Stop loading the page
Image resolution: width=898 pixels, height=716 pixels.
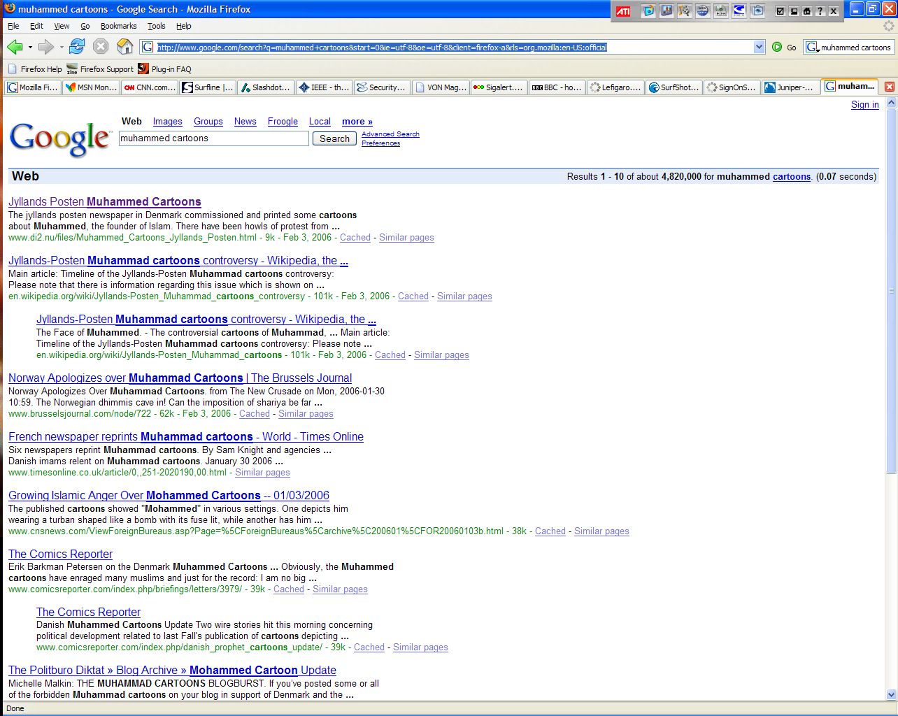click(101, 47)
